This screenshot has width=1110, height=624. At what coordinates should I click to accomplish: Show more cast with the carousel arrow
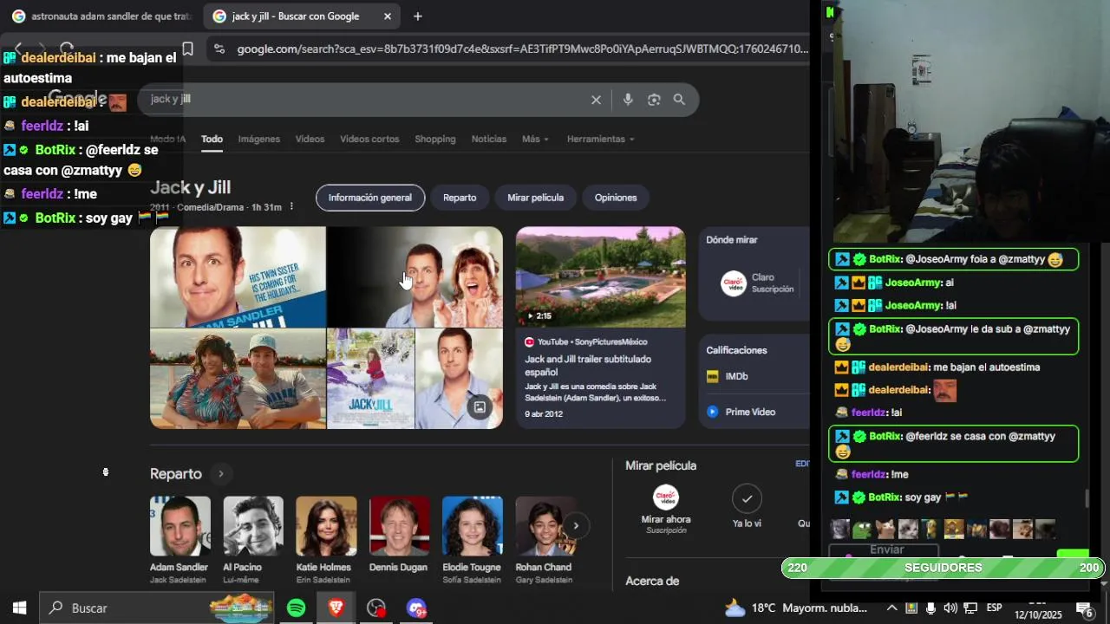pyautogui.click(x=575, y=525)
